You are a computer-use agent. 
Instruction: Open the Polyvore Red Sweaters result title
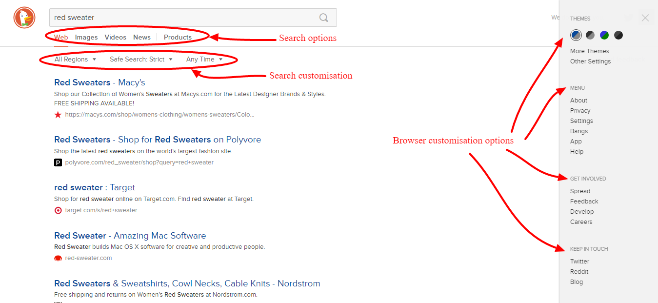pos(158,140)
